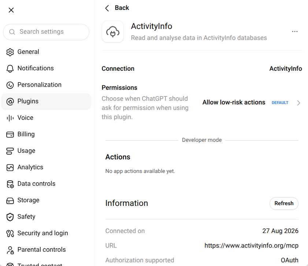Click the ActivityInfo connection value
The image size is (308, 266).
(286, 69)
